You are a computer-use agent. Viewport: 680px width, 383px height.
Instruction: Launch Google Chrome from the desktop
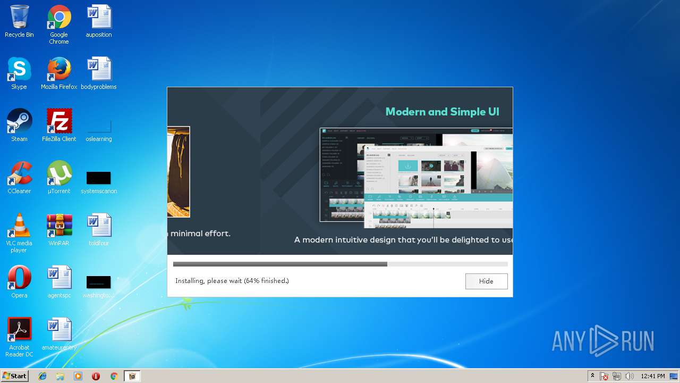[59, 24]
